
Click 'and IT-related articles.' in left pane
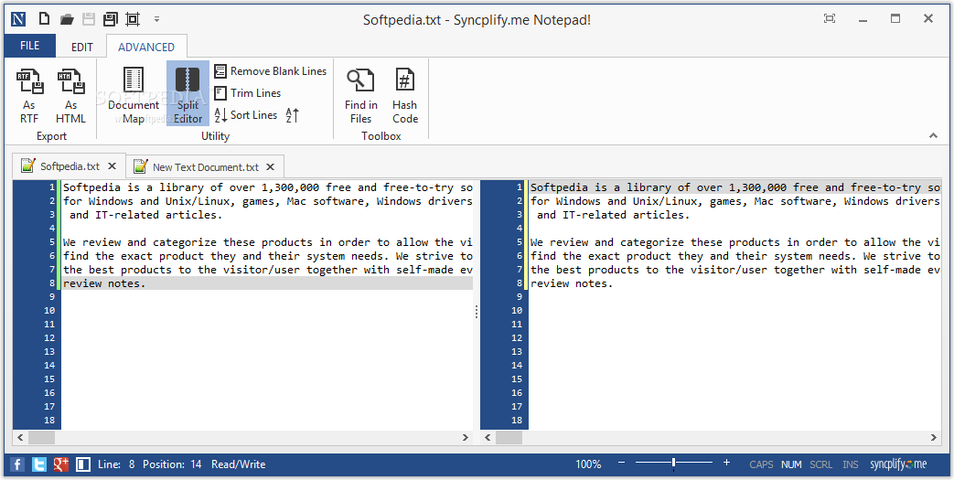coord(146,214)
